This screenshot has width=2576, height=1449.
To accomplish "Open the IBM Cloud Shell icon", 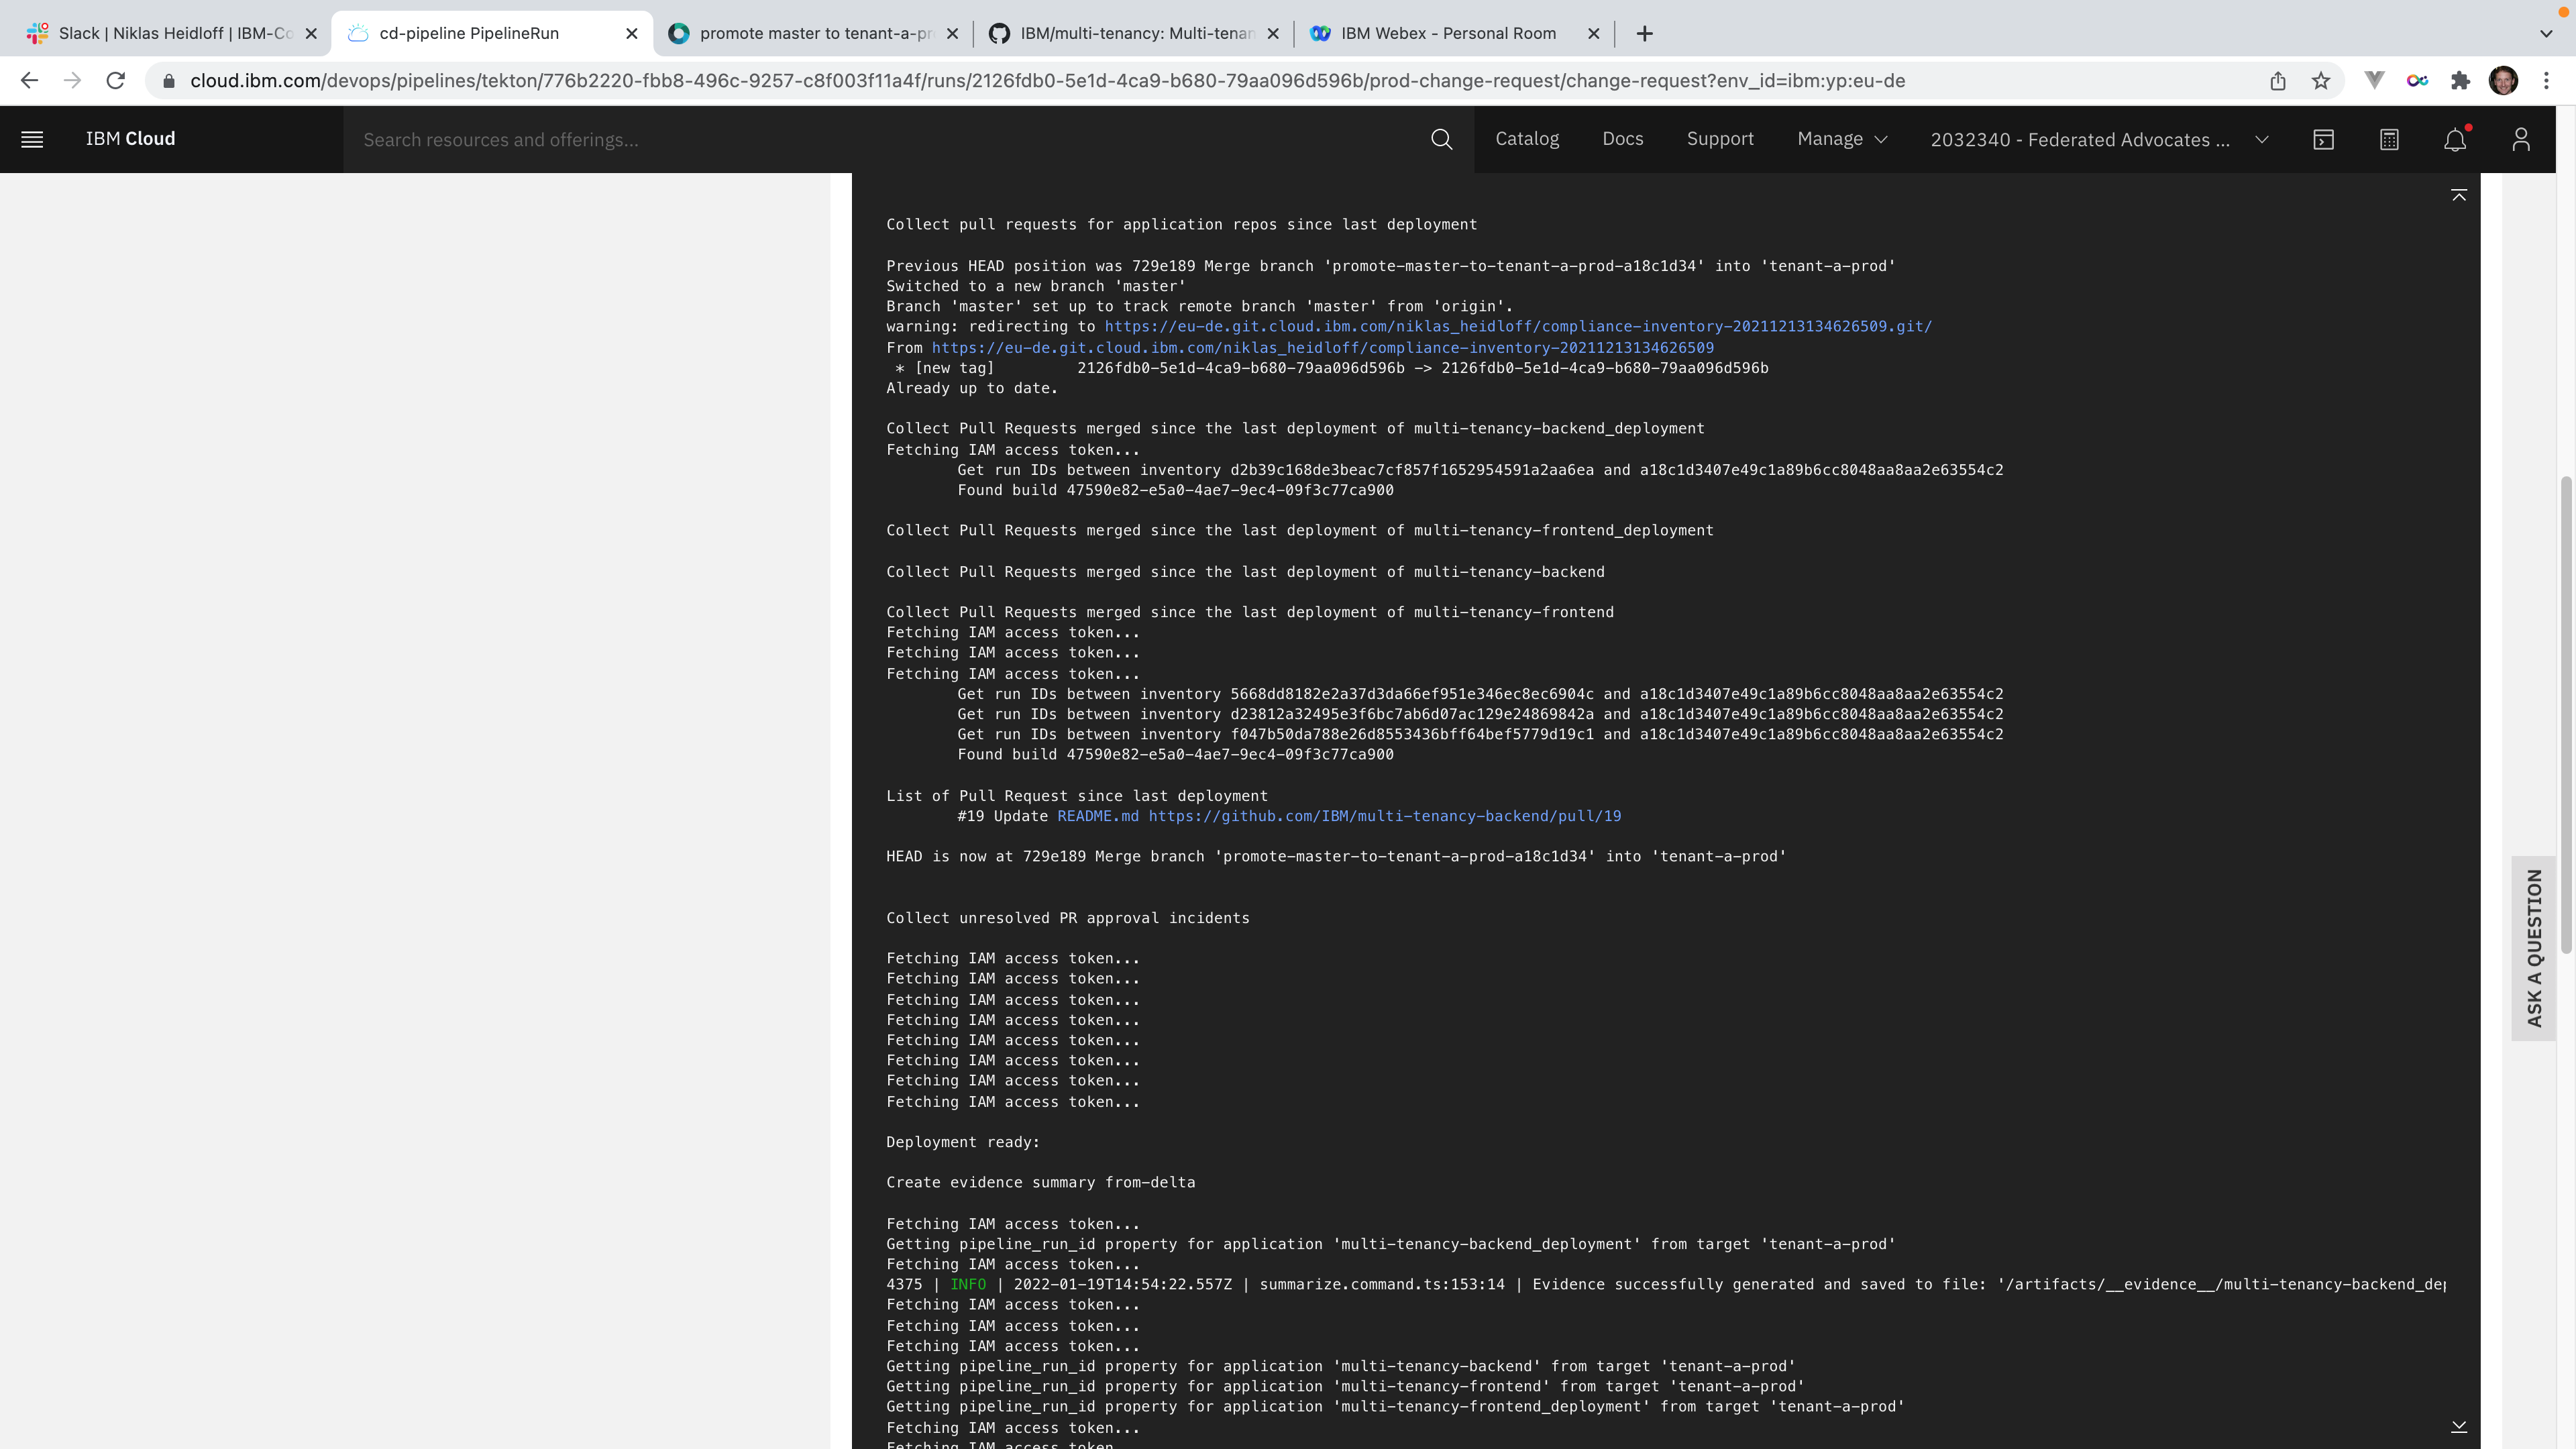I will click(2323, 139).
